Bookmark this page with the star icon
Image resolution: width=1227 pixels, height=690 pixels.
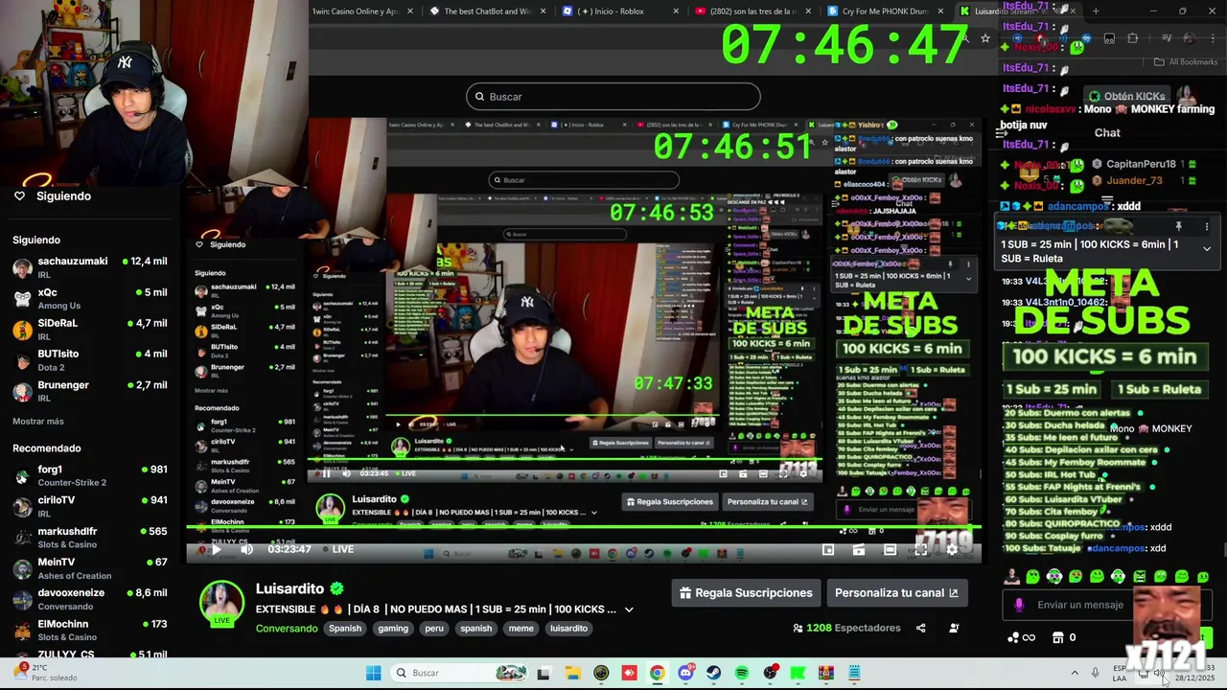pos(985,38)
